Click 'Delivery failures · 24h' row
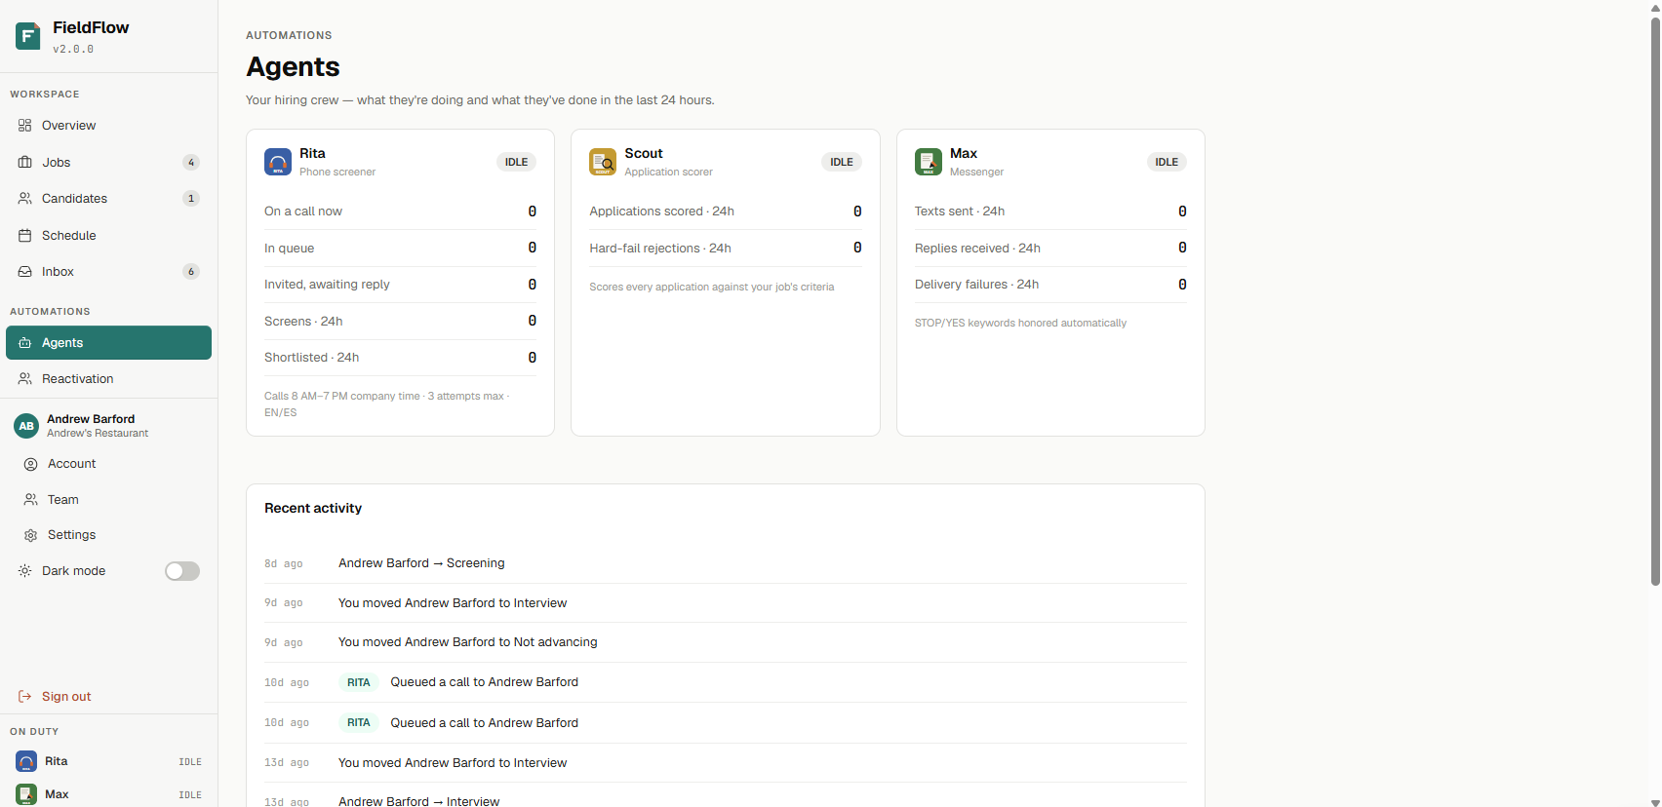1662x807 pixels. click(1050, 285)
